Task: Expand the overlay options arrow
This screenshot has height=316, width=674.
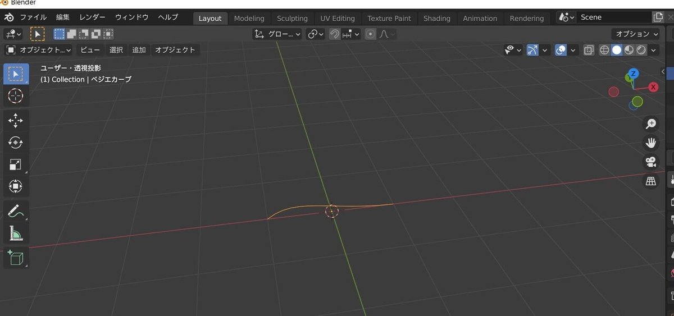Action: (573, 50)
